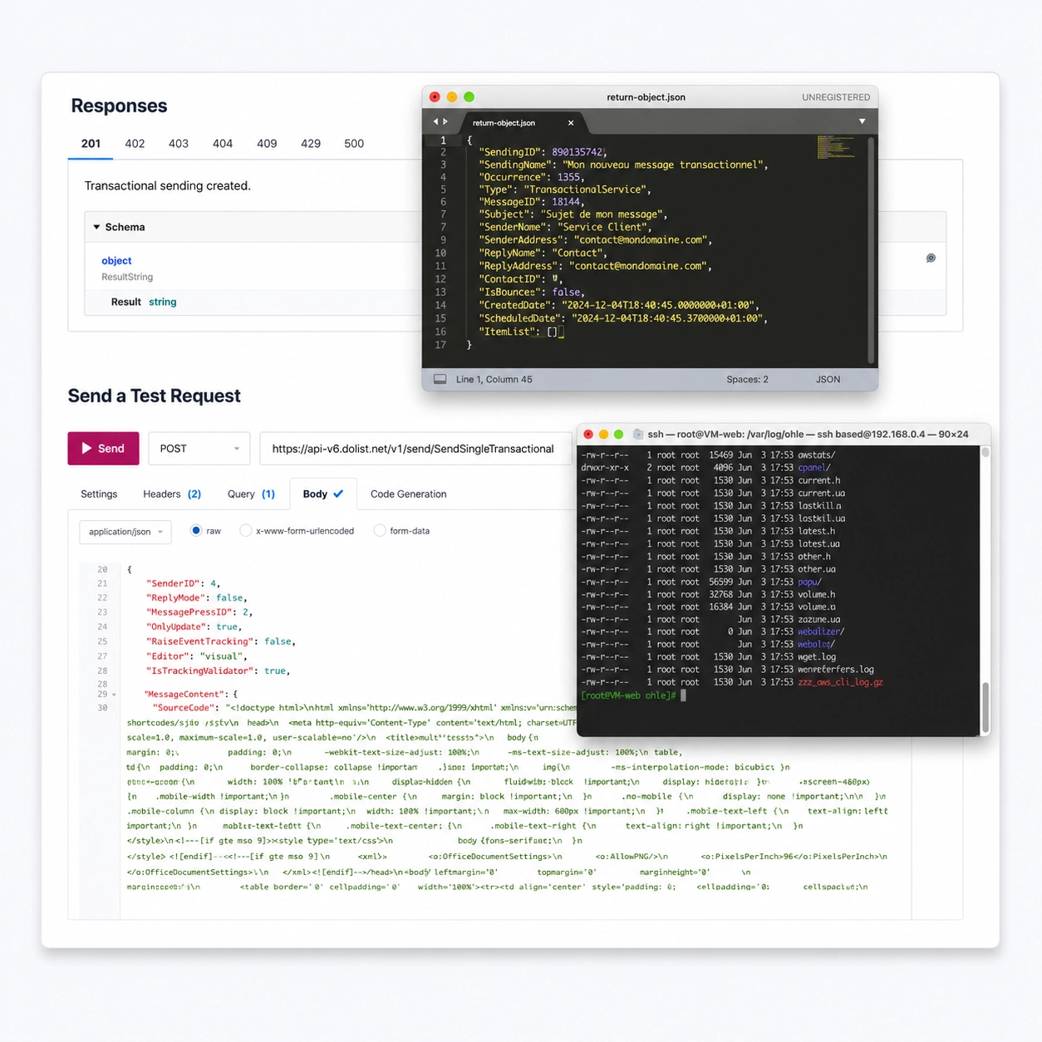This screenshot has width=1042, height=1042.
Task: Switch to the 403 response tab
Action: (179, 143)
